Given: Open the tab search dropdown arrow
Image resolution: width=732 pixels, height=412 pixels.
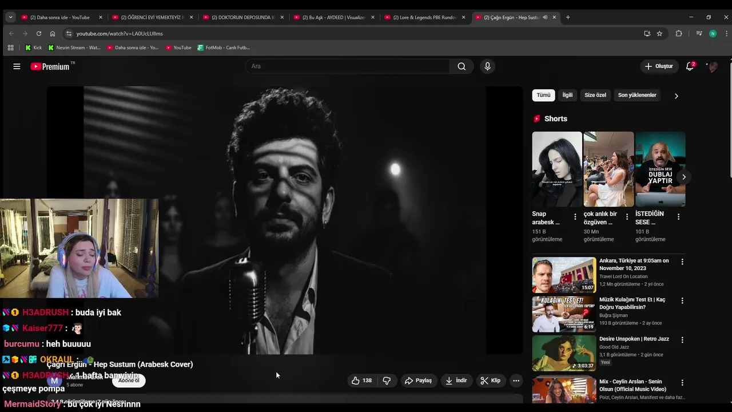Looking at the screenshot, I should [10, 17].
